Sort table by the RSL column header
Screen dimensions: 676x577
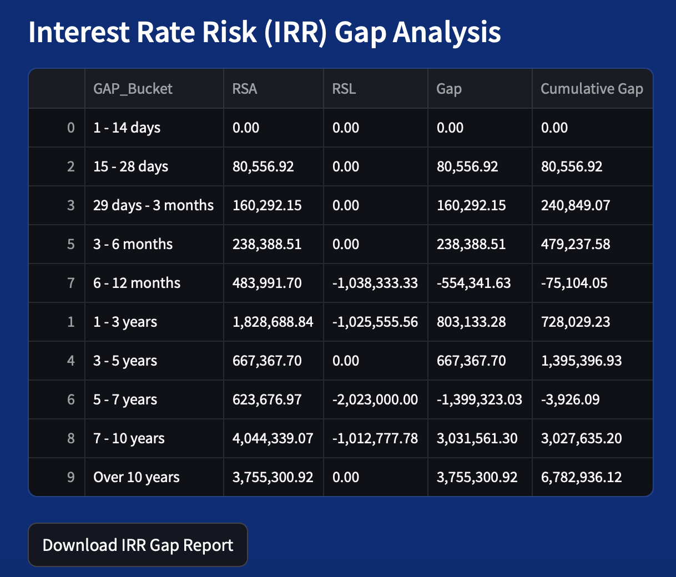click(x=342, y=88)
